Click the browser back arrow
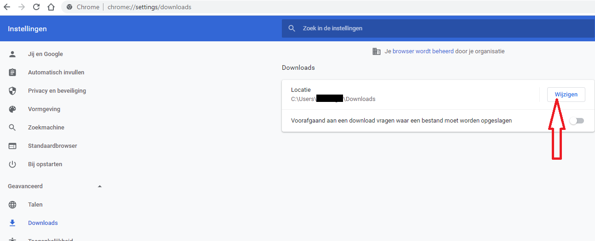This screenshot has height=241, width=595. point(7,7)
